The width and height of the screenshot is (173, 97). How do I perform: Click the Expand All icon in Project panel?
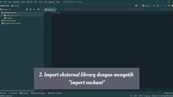point(31,9)
